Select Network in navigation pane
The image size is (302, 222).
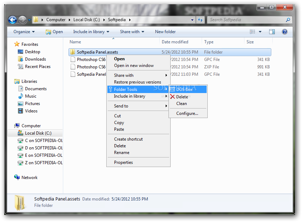pyautogui.click(x=26, y=177)
